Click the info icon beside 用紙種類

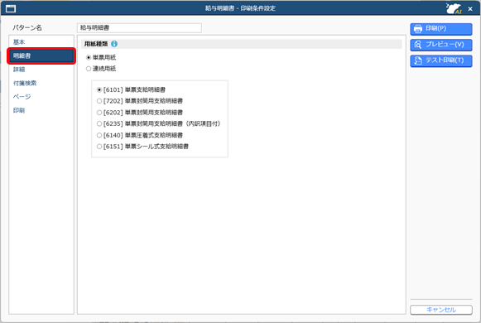pos(114,44)
